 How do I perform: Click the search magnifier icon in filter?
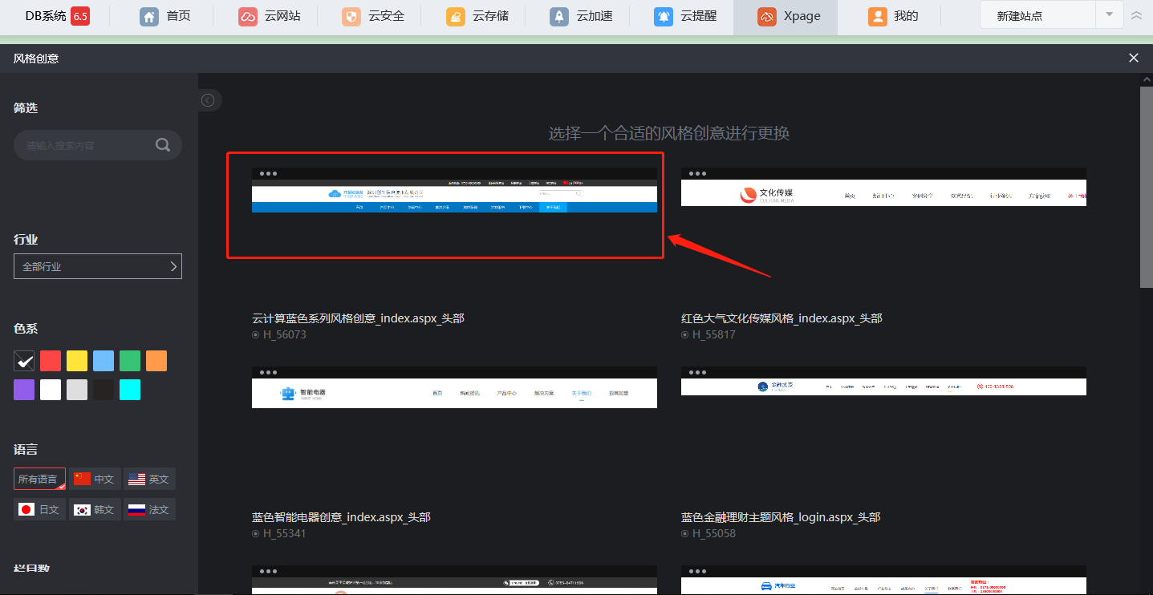click(x=163, y=145)
